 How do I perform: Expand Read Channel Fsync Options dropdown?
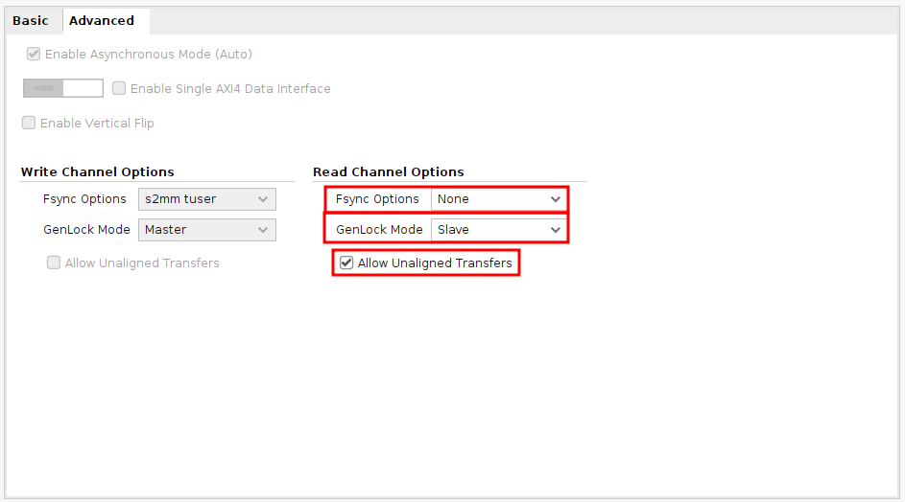(x=498, y=199)
